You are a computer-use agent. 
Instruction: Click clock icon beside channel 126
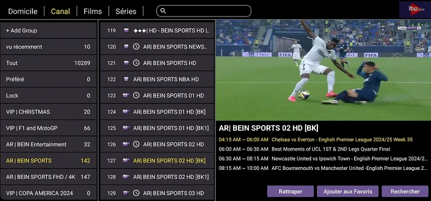136,145
